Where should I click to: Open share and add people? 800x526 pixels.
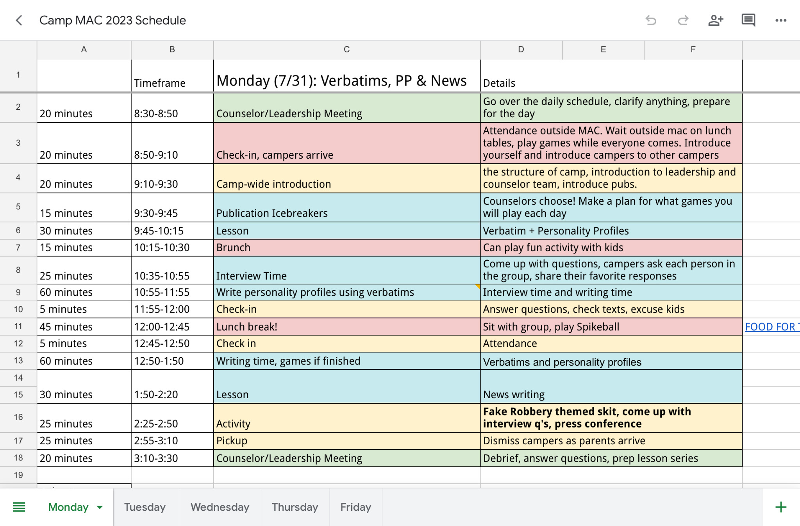(716, 20)
